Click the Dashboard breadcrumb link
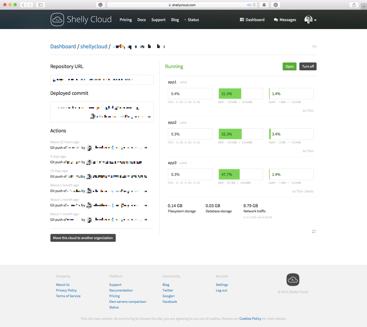The image size is (367, 327). (63, 47)
